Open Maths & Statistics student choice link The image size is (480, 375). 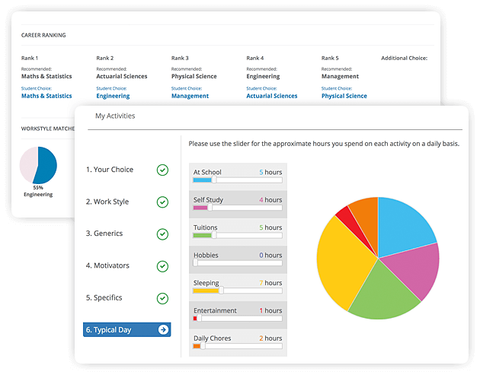(46, 97)
